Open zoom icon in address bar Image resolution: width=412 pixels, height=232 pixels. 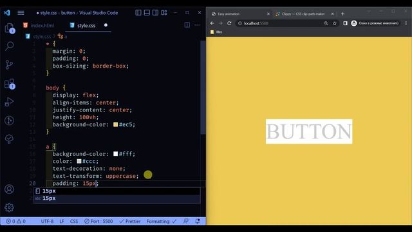(x=326, y=23)
